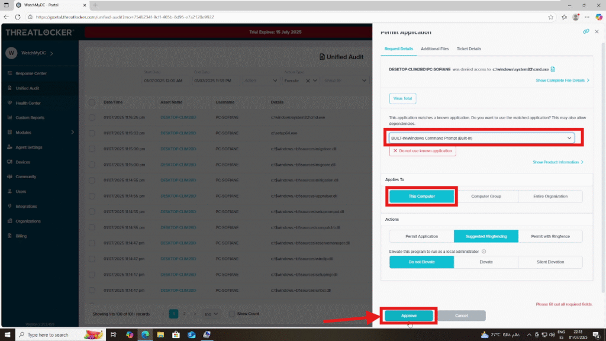This screenshot has height=341, width=606.
Task: Select Suggested Ringfencing action
Action: pyautogui.click(x=486, y=236)
